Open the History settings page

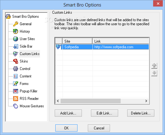[x=25, y=31]
